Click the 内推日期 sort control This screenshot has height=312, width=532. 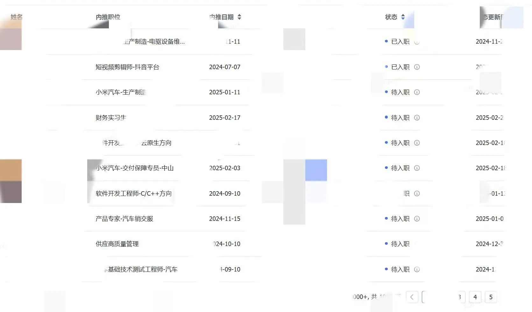240,17
